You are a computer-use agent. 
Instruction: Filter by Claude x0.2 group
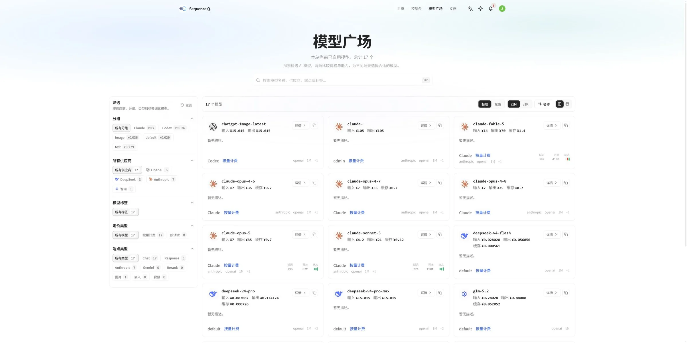[144, 128]
